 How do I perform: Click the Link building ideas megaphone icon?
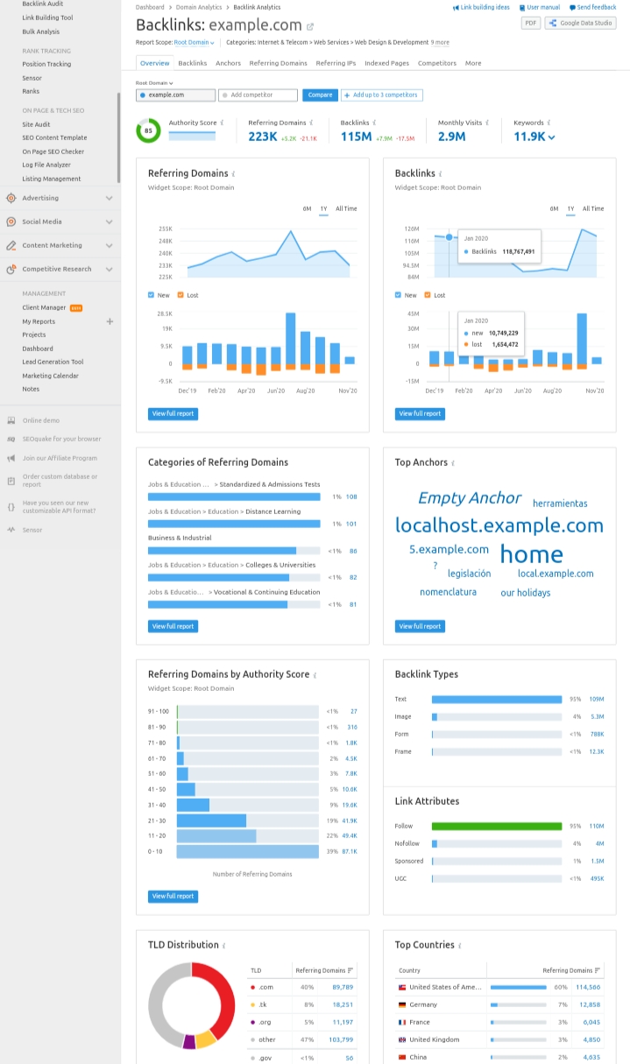(x=456, y=7)
